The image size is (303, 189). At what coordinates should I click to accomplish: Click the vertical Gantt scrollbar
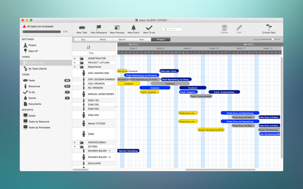(282, 108)
